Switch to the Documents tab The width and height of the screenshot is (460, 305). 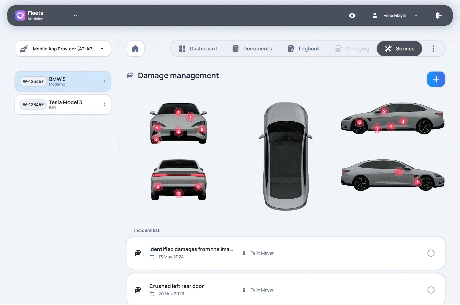pyautogui.click(x=252, y=49)
